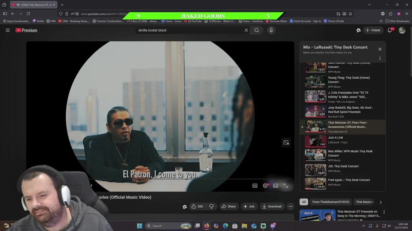Click the Windows taskbar Search box
The height and width of the screenshot is (231, 412).
pos(169,226)
